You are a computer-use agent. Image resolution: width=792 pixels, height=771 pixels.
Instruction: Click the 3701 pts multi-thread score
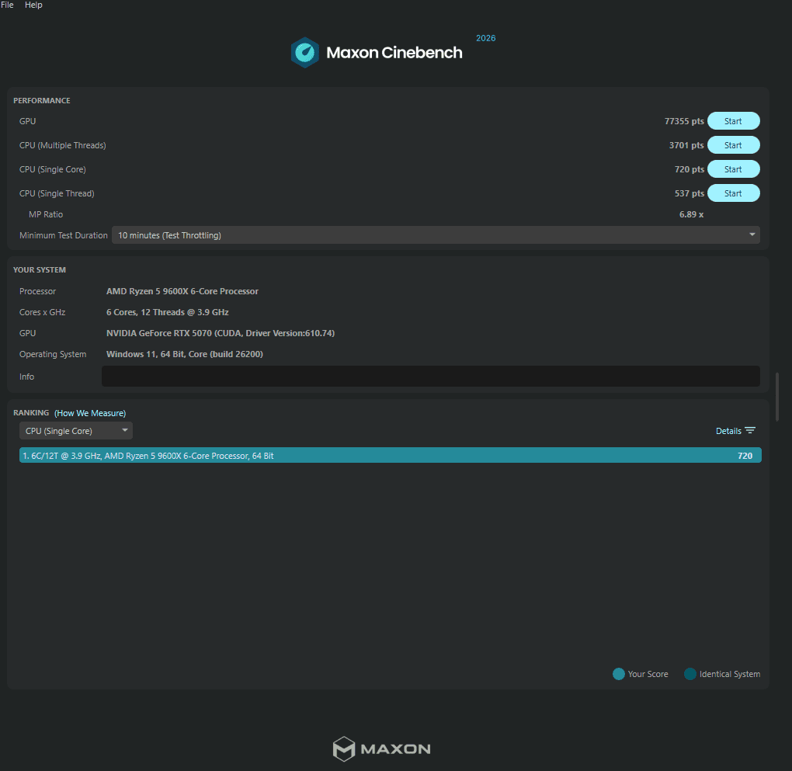tap(686, 145)
